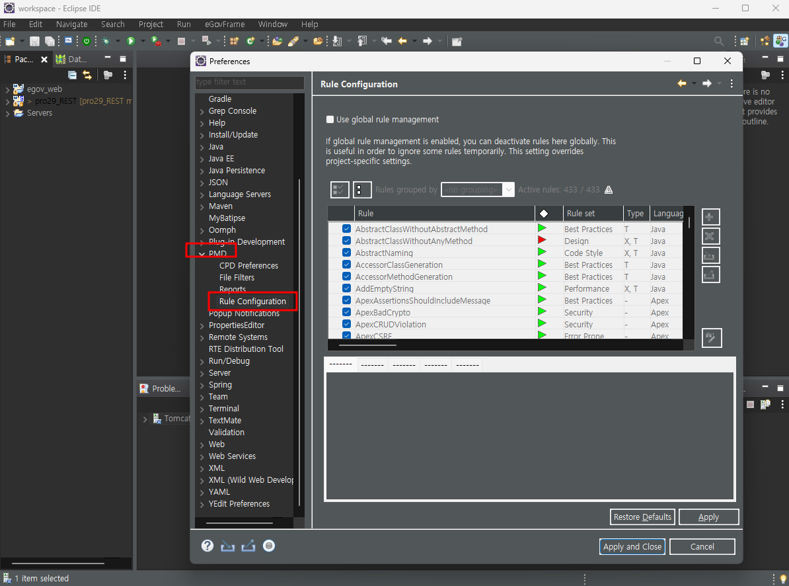Open the Project menu
789x586 pixels.
pyautogui.click(x=151, y=24)
